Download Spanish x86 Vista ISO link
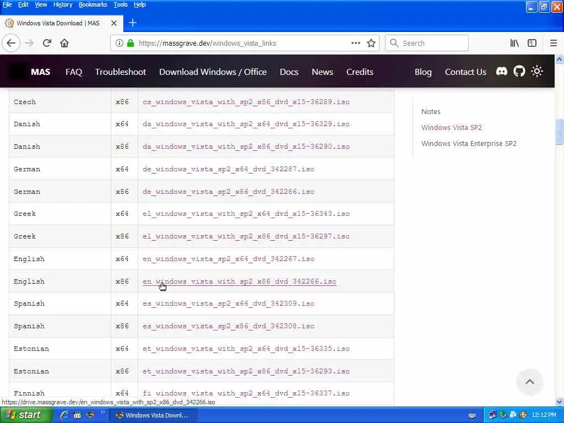This screenshot has width=564, height=423. pos(229,326)
